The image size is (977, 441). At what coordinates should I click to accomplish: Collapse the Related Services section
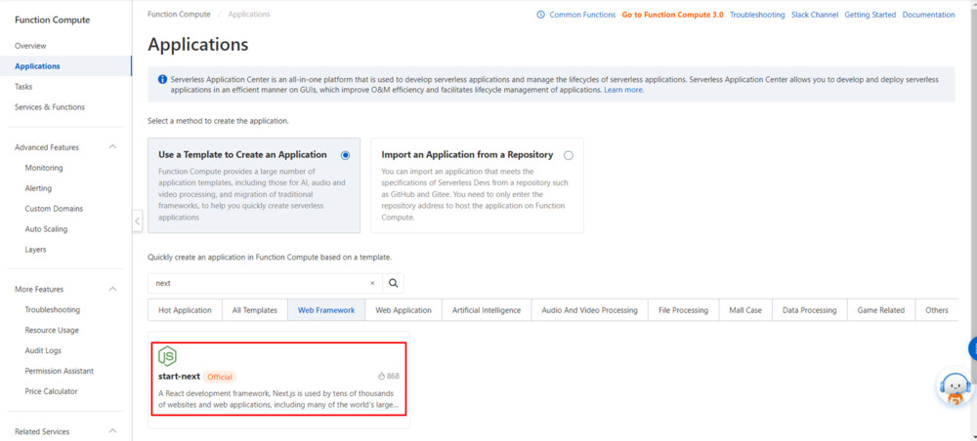click(x=112, y=431)
